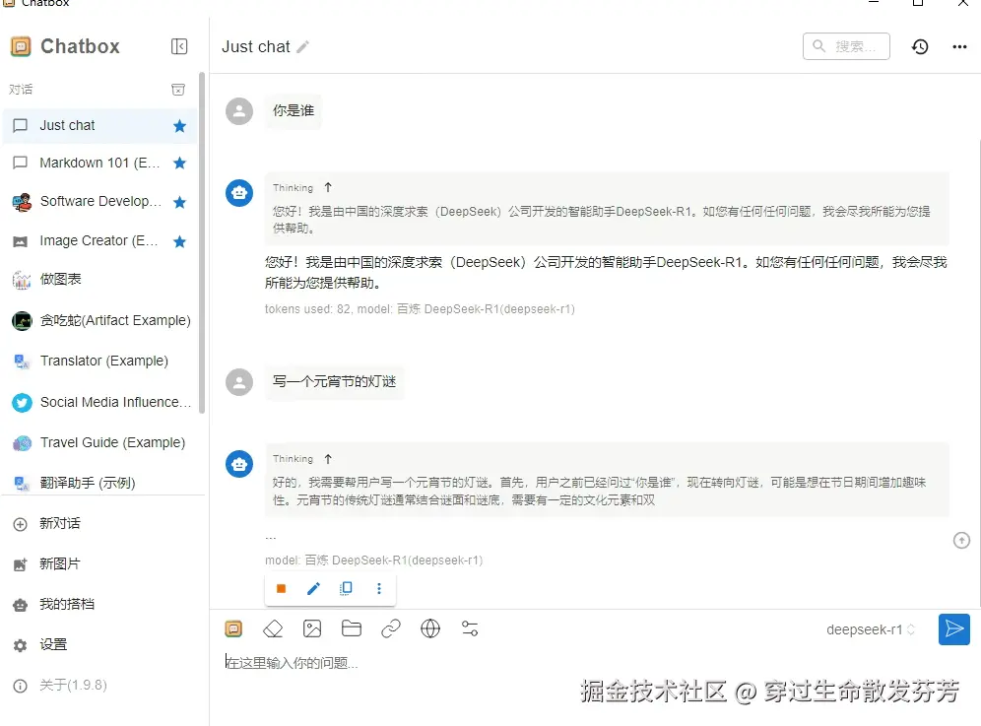Edit the message with blue pencil icon
Viewport: 981px width, 726px height.
pos(313,588)
